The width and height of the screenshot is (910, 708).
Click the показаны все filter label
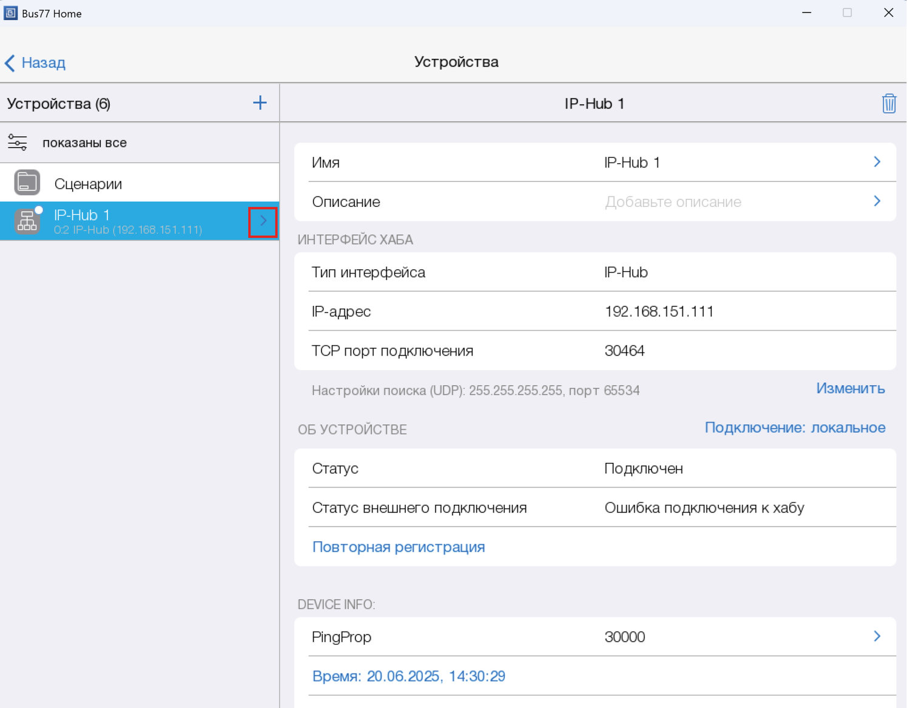point(84,143)
